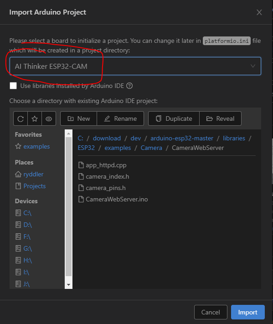Click the sidebar scrollbar down arrow
This screenshot has width=273, height=324.
pyautogui.click(x=69, y=285)
